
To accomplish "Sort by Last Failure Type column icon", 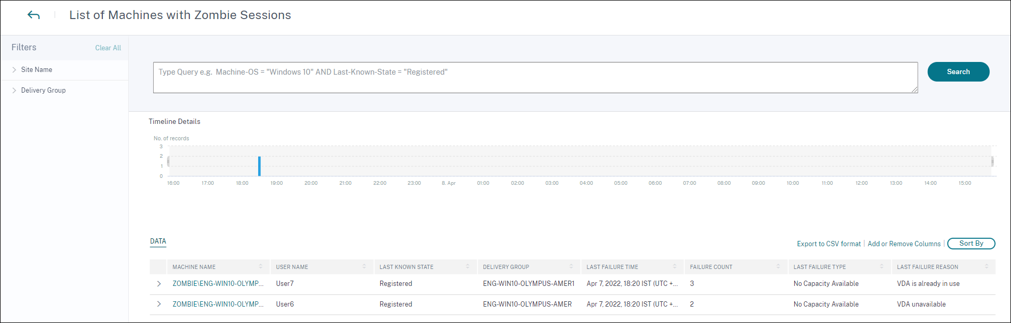I will [882, 266].
